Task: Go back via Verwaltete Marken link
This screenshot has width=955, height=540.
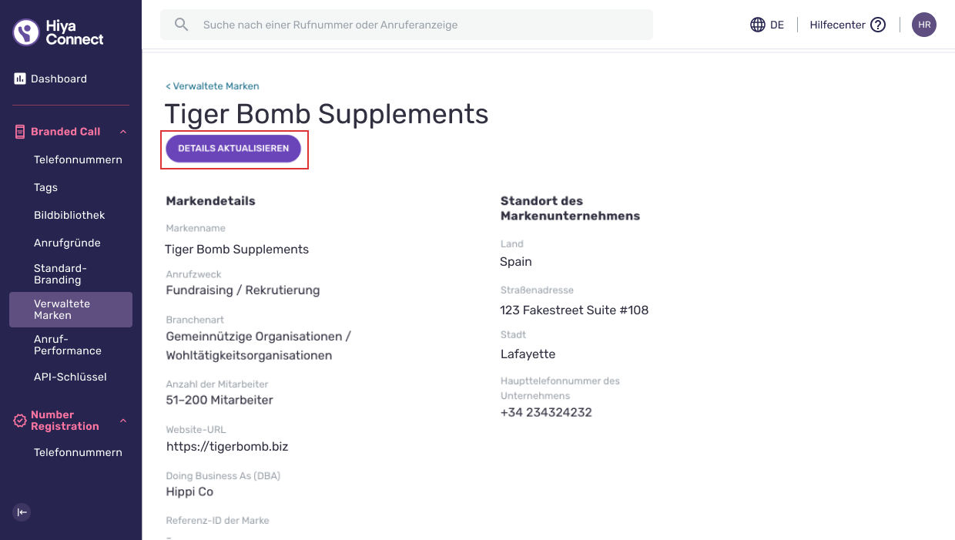Action: (x=213, y=86)
